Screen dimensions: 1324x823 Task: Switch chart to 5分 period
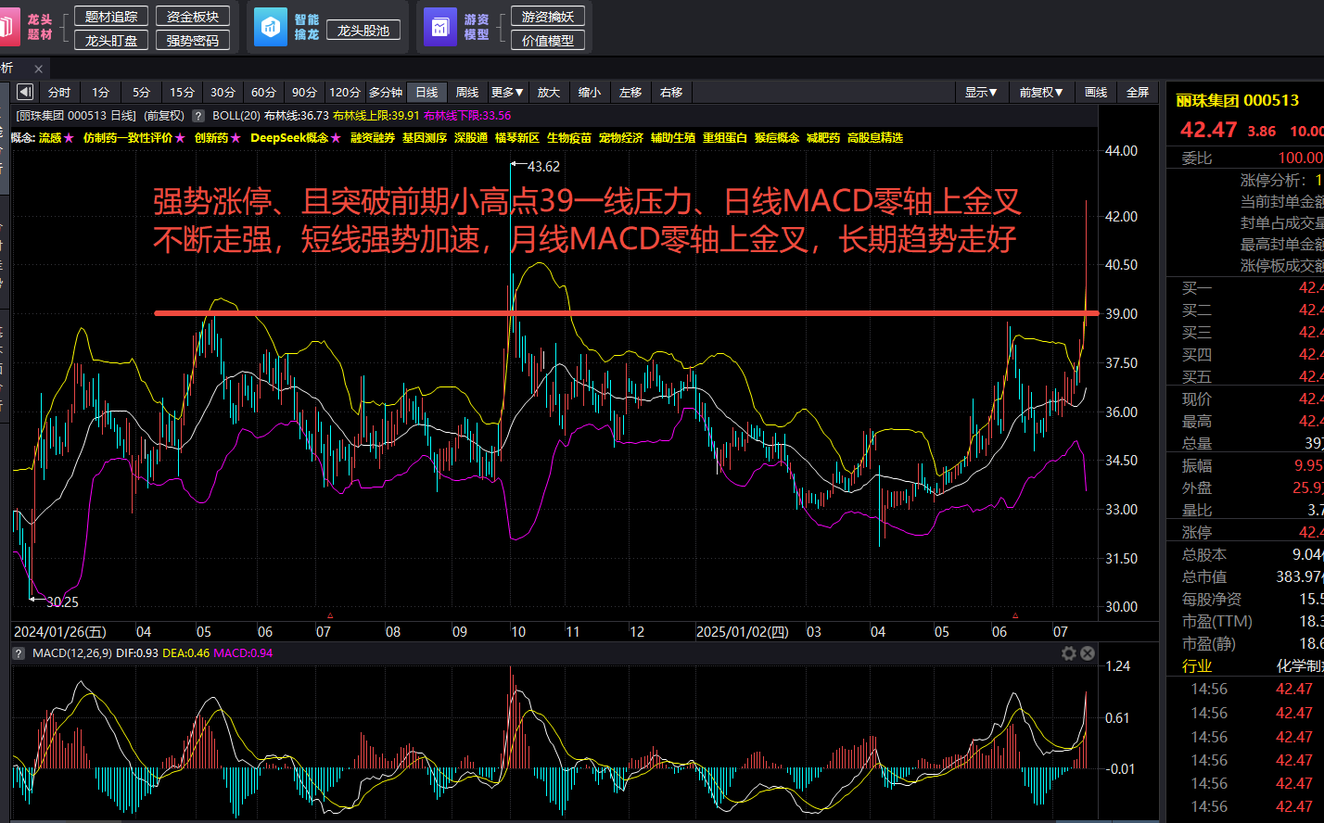[141, 93]
